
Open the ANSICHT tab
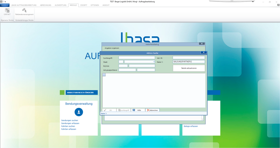coord(106,5)
